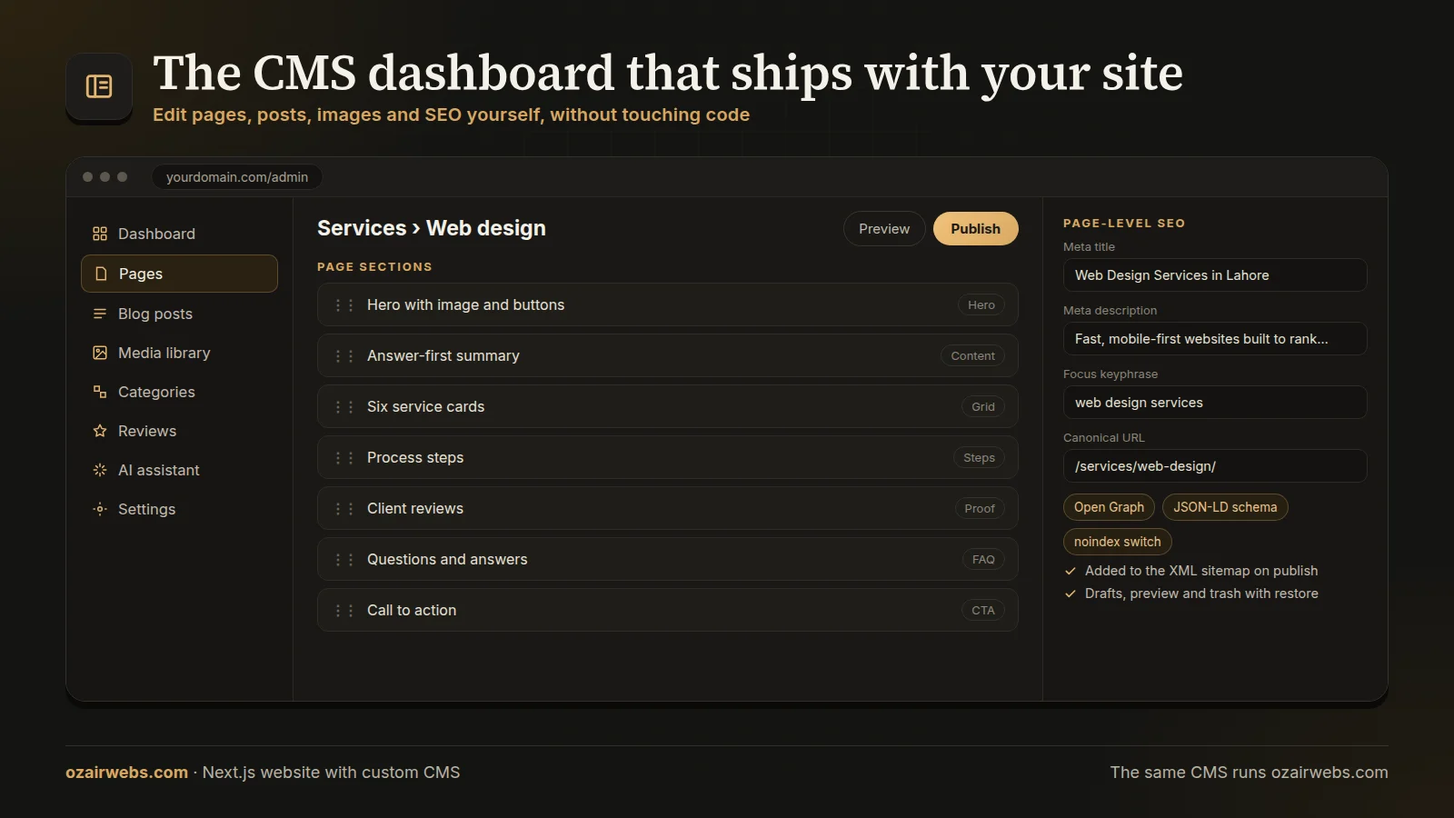Click drag handle beside Client reviews
Viewport: 1454px width, 818px height.
[344, 509]
